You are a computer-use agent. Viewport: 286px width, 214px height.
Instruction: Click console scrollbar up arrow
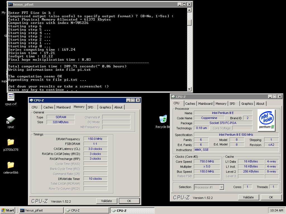[x=189, y=10]
